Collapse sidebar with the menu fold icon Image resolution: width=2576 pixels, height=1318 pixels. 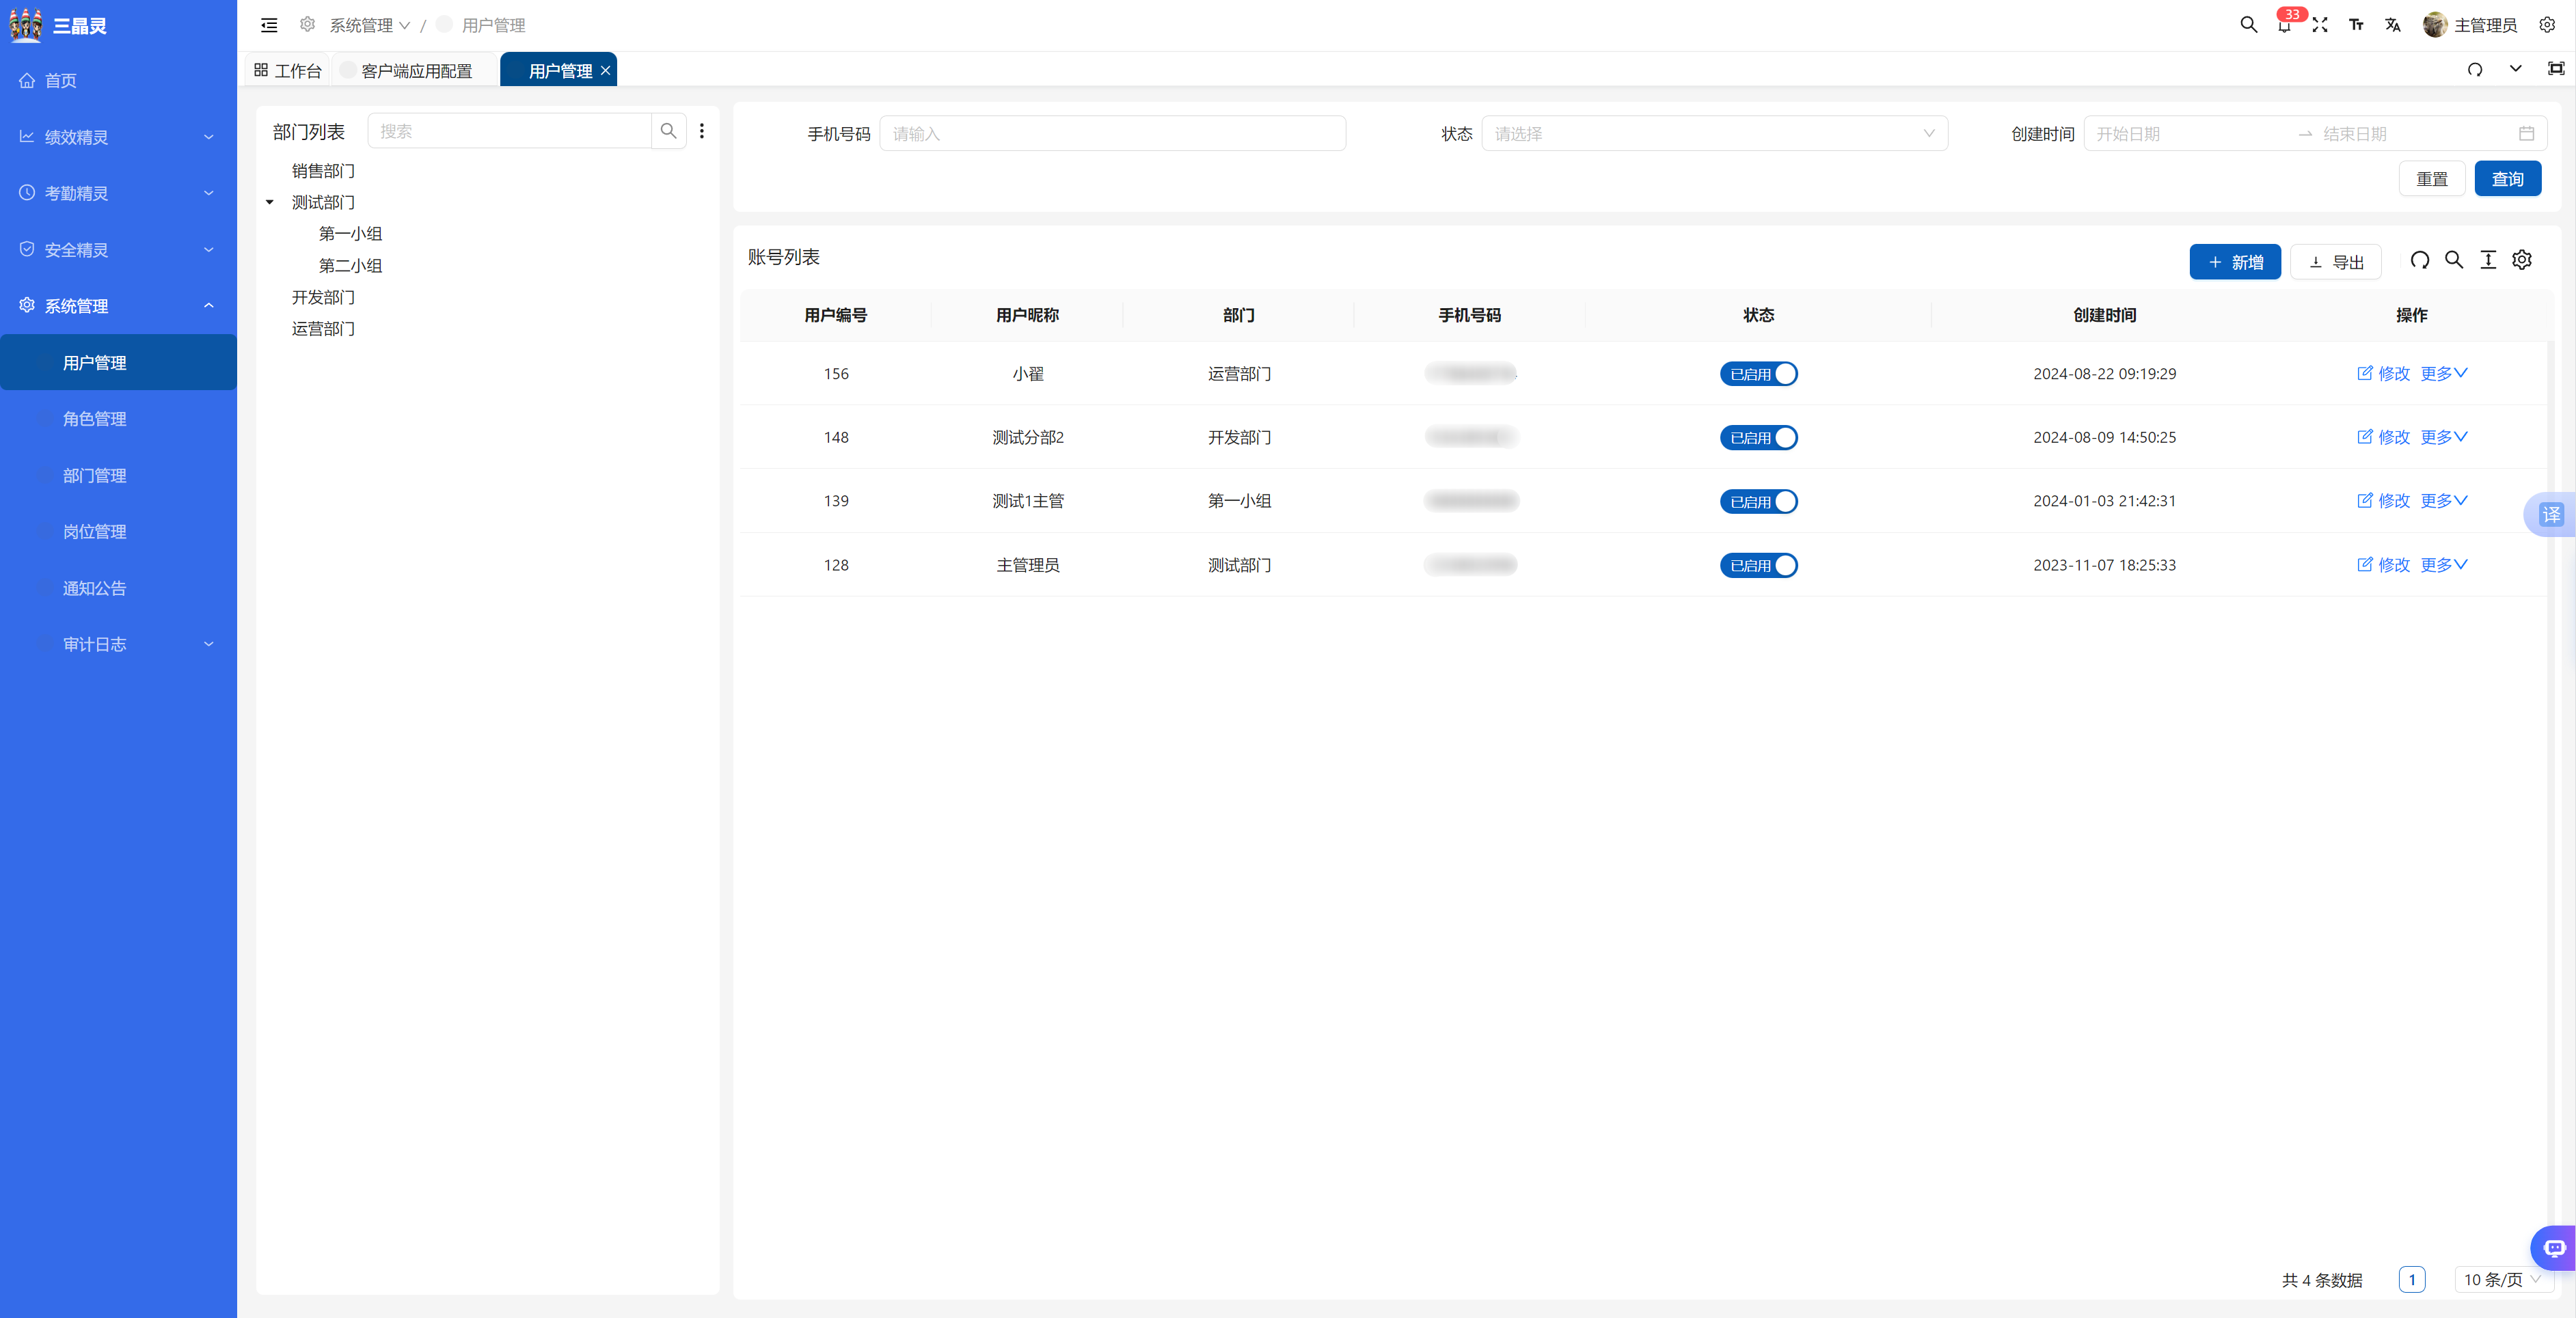click(269, 25)
